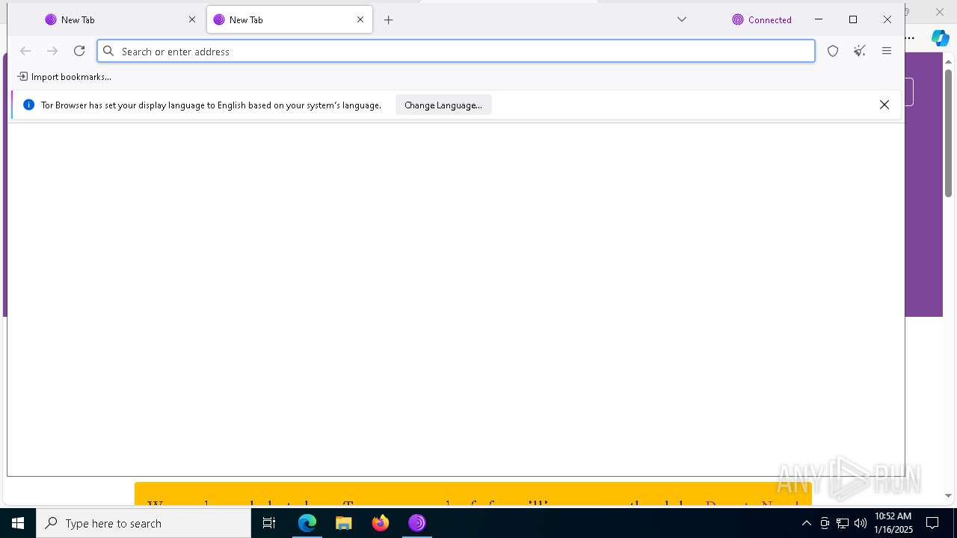Click Tor Browser taskbar icon
Screen dimensions: 957x538
(x=417, y=523)
